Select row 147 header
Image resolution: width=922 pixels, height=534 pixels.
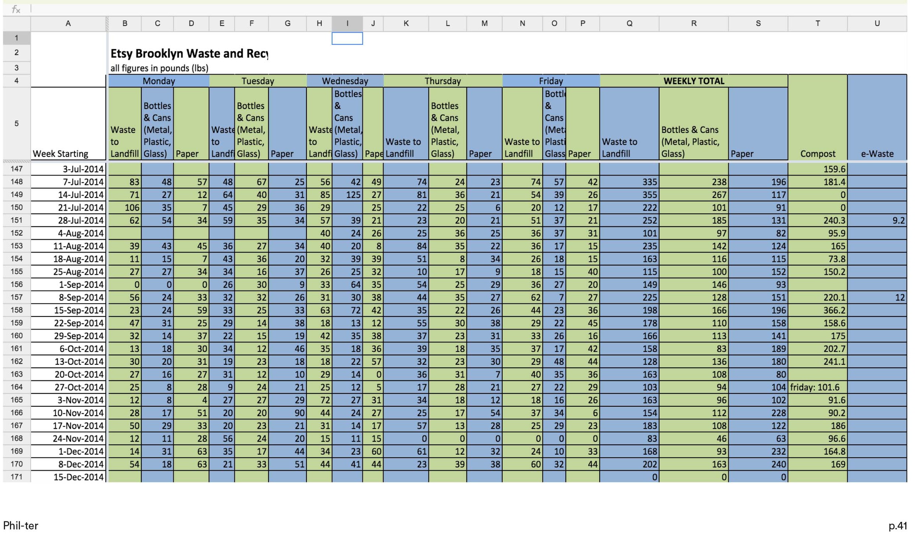[x=17, y=169]
